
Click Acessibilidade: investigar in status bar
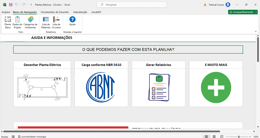tap(32, 137)
